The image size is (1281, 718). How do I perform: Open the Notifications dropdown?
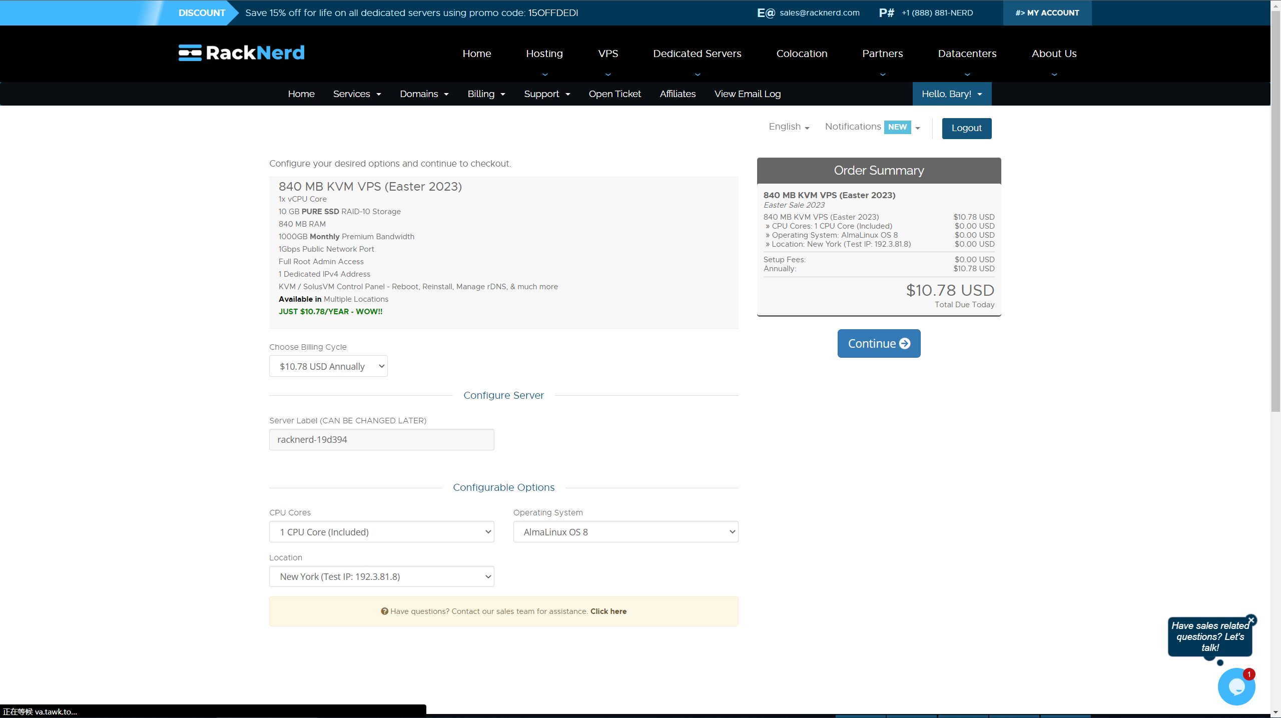[873, 127]
